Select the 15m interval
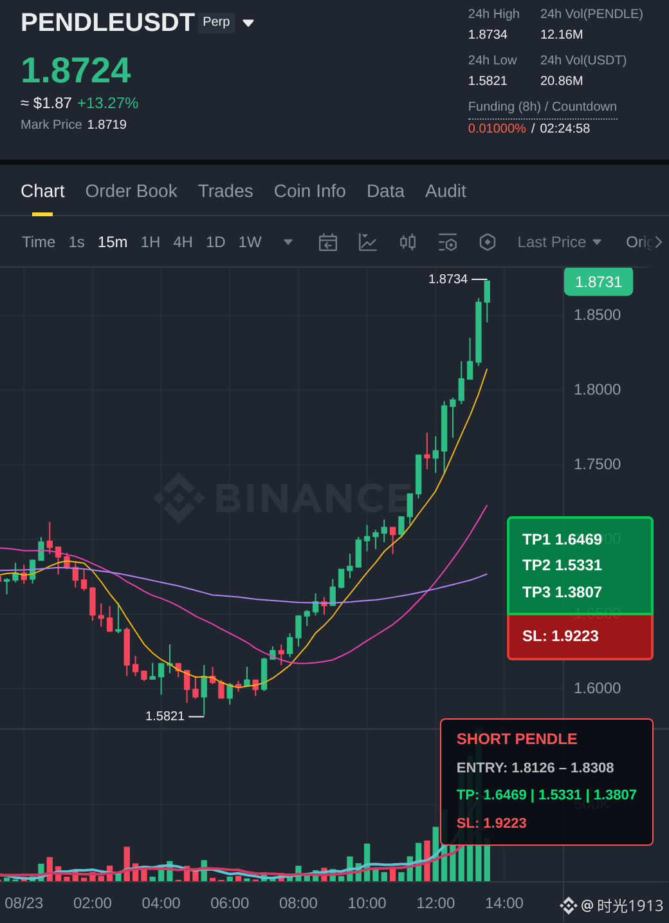The height and width of the screenshot is (923, 669). (113, 242)
